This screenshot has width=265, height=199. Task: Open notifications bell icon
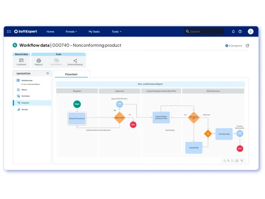(x=233, y=31)
